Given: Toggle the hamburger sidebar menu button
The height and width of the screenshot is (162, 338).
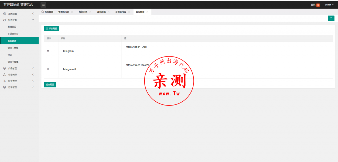Looking at the screenshot, I should (43, 5).
